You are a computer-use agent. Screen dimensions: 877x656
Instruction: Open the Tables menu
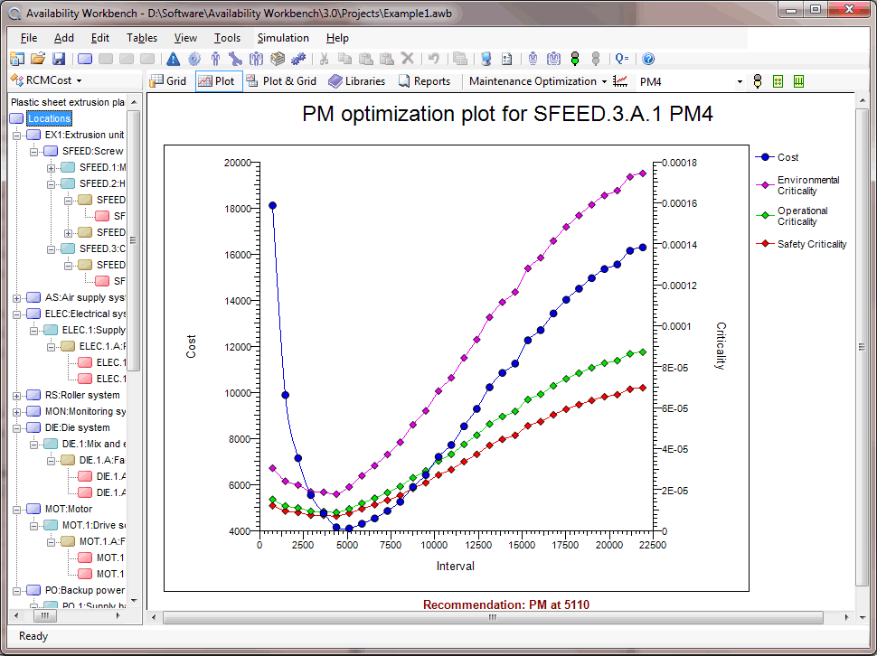coord(142,38)
